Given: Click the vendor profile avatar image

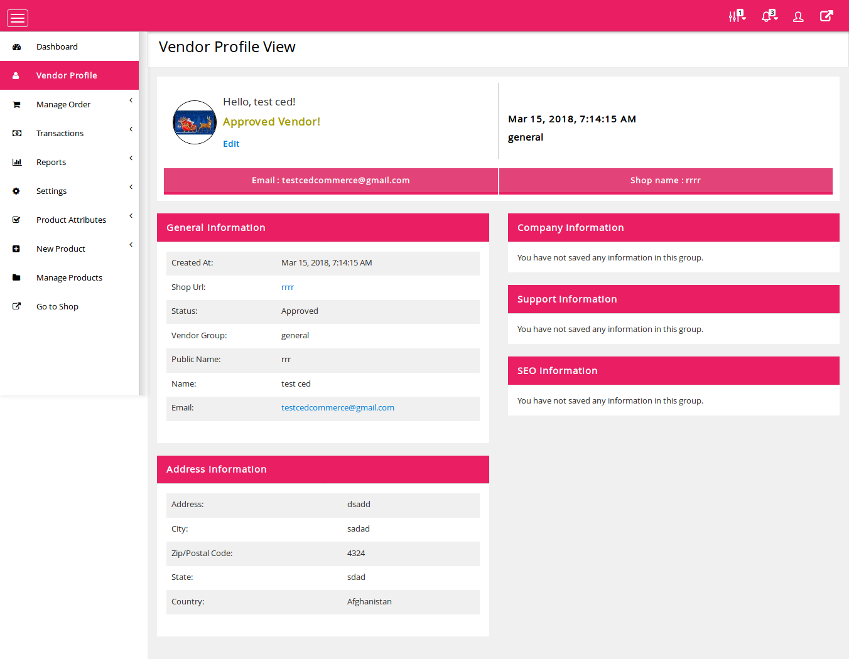Looking at the screenshot, I should pos(195,122).
